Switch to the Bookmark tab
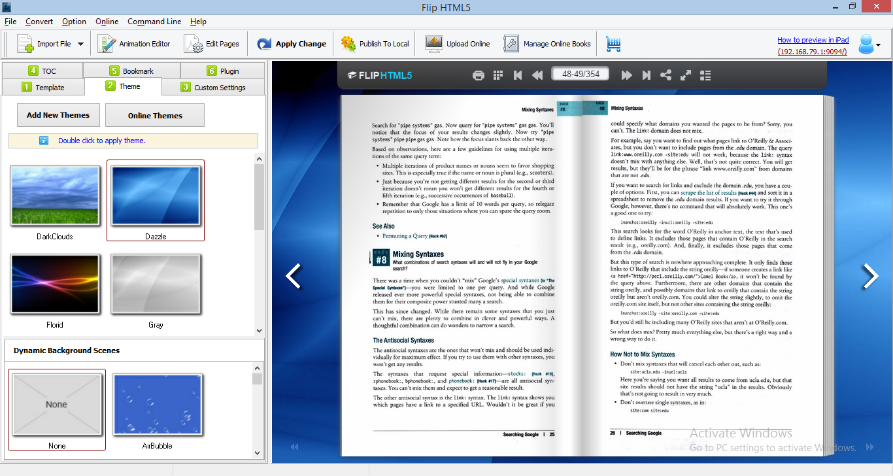Viewport: 893px width, 476px height. (x=131, y=71)
